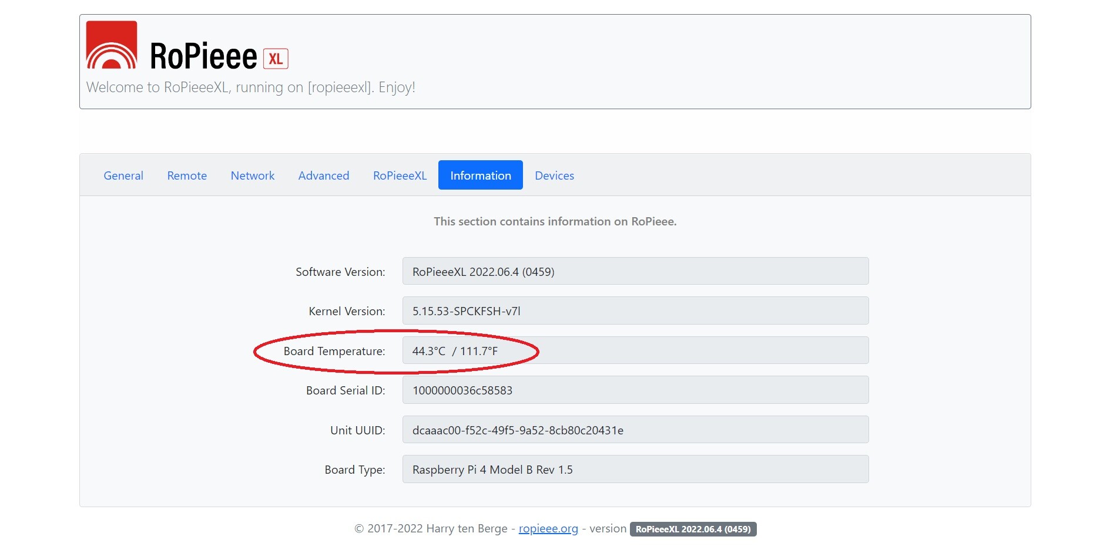Click the Board Type field Raspberry Pi 4
Screen dimensions: 1110x550
click(x=635, y=469)
